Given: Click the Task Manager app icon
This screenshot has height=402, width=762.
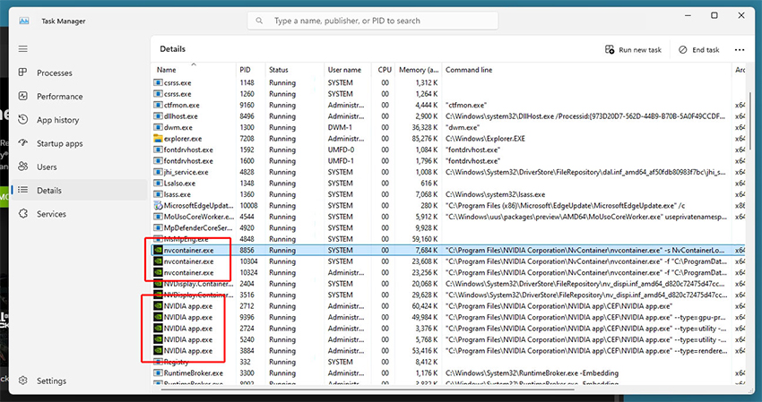Looking at the screenshot, I should coord(24,21).
